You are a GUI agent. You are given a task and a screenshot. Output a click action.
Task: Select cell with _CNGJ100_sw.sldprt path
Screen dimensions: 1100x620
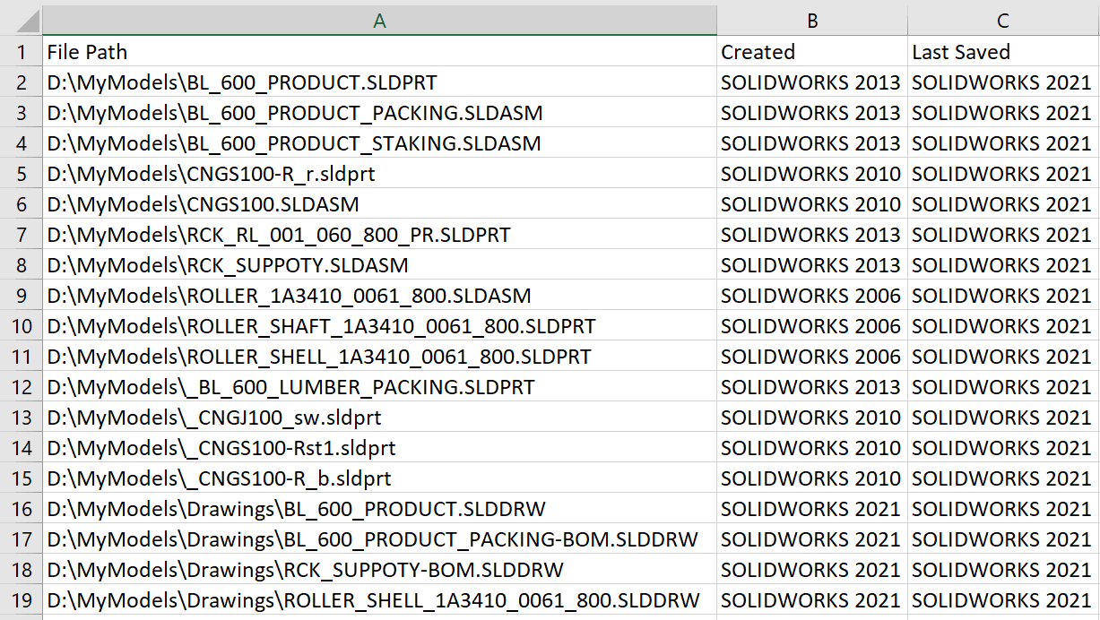click(379, 418)
